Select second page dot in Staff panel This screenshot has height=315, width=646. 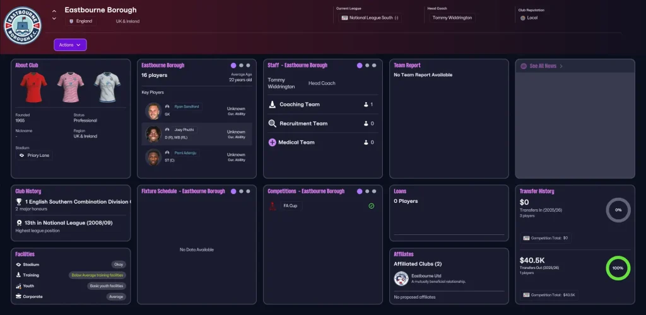click(368, 66)
